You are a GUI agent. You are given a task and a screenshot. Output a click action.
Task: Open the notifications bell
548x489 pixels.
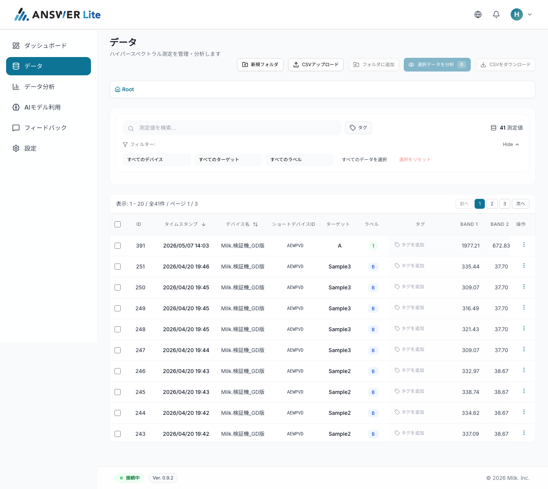pyautogui.click(x=496, y=14)
